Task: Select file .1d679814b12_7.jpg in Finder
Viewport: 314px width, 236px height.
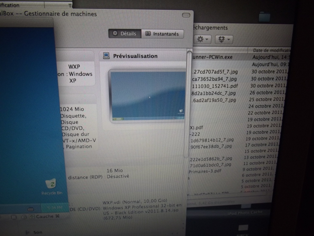Action: click(x=212, y=140)
